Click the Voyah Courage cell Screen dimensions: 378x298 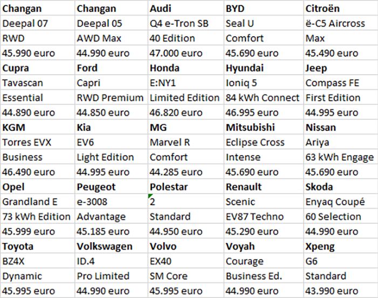click(263, 261)
